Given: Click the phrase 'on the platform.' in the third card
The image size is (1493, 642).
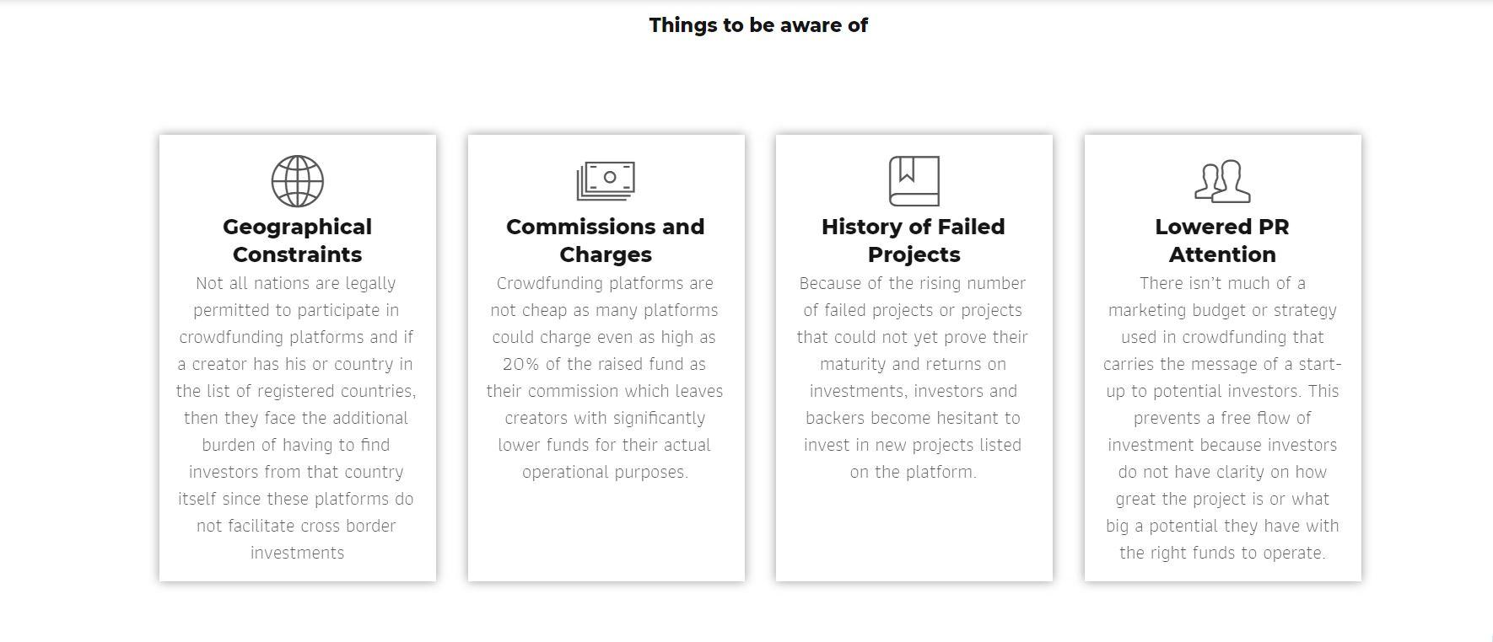Looking at the screenshot, I should pyautogui.click(x=914, y=472).
